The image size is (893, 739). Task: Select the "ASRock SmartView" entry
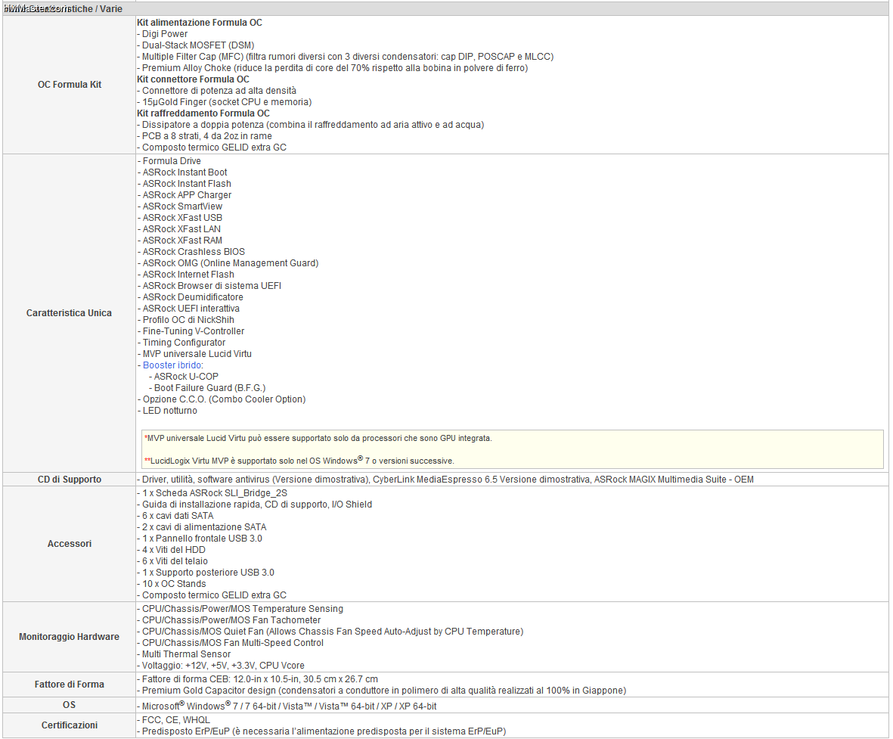click(x=180, y=206)
